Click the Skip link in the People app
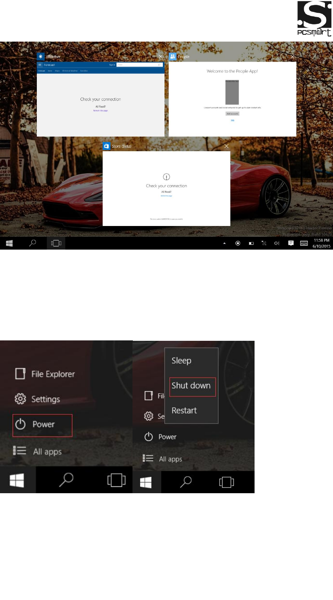Image resolution: width=333 pixels, height=600 pixels. (x=233, y=120)
